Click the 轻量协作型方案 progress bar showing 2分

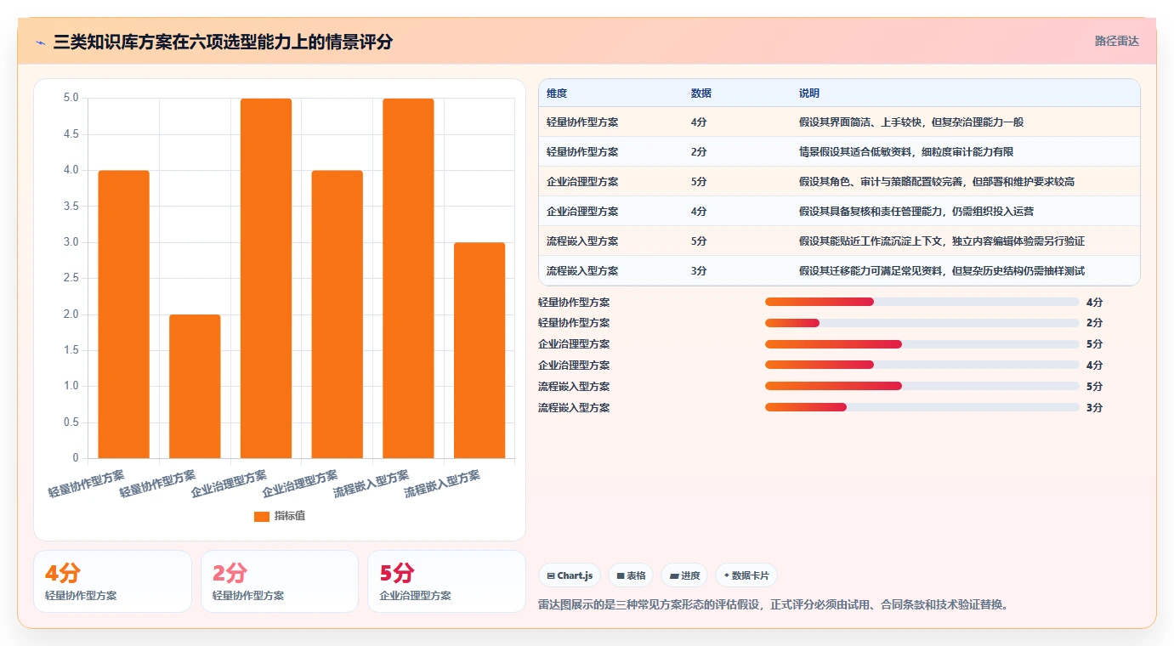[x=922, y=323]
